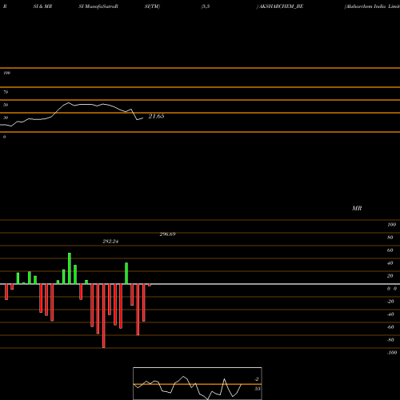Click the RSI value label 21.65
The image size is (400, 400).
pos(156,116)
